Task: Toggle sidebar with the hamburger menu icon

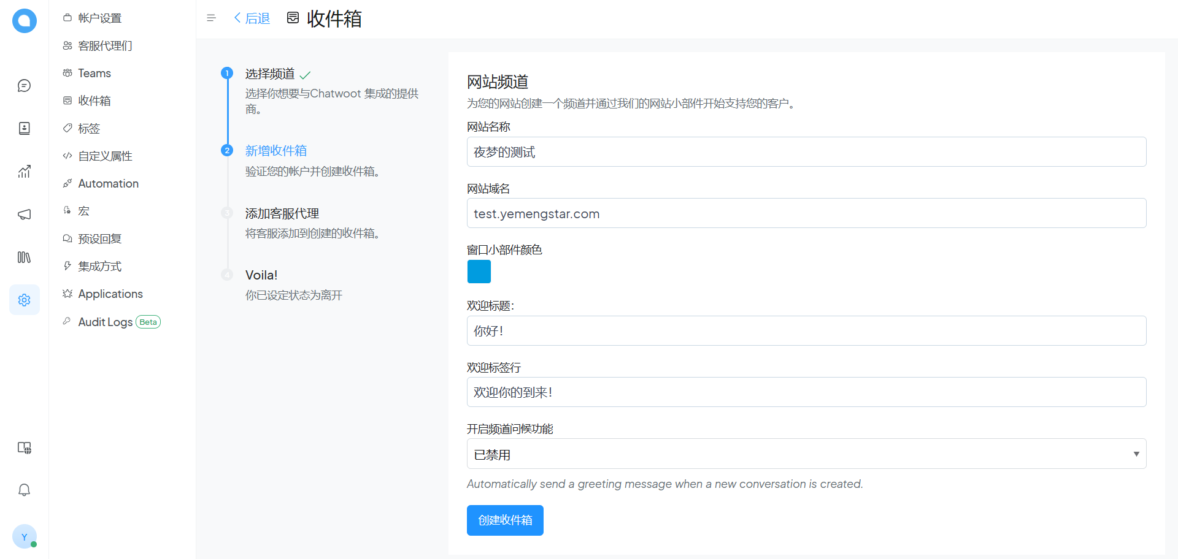Action: click(211, 18)
